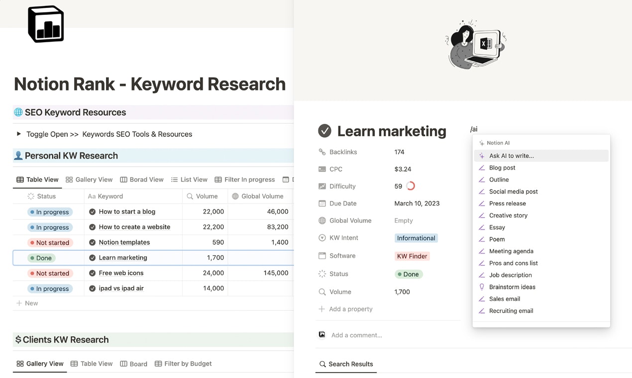The width and height of the screenshot is (632, 378).
Task: Click the Global Volume globe icon in properties
Action: (x=322, y=221)
